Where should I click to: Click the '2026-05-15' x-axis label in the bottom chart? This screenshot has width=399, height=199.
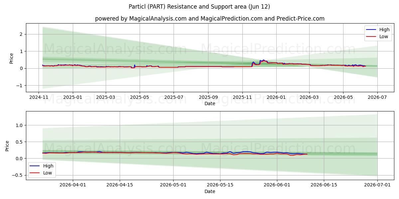tap(220, 185)
